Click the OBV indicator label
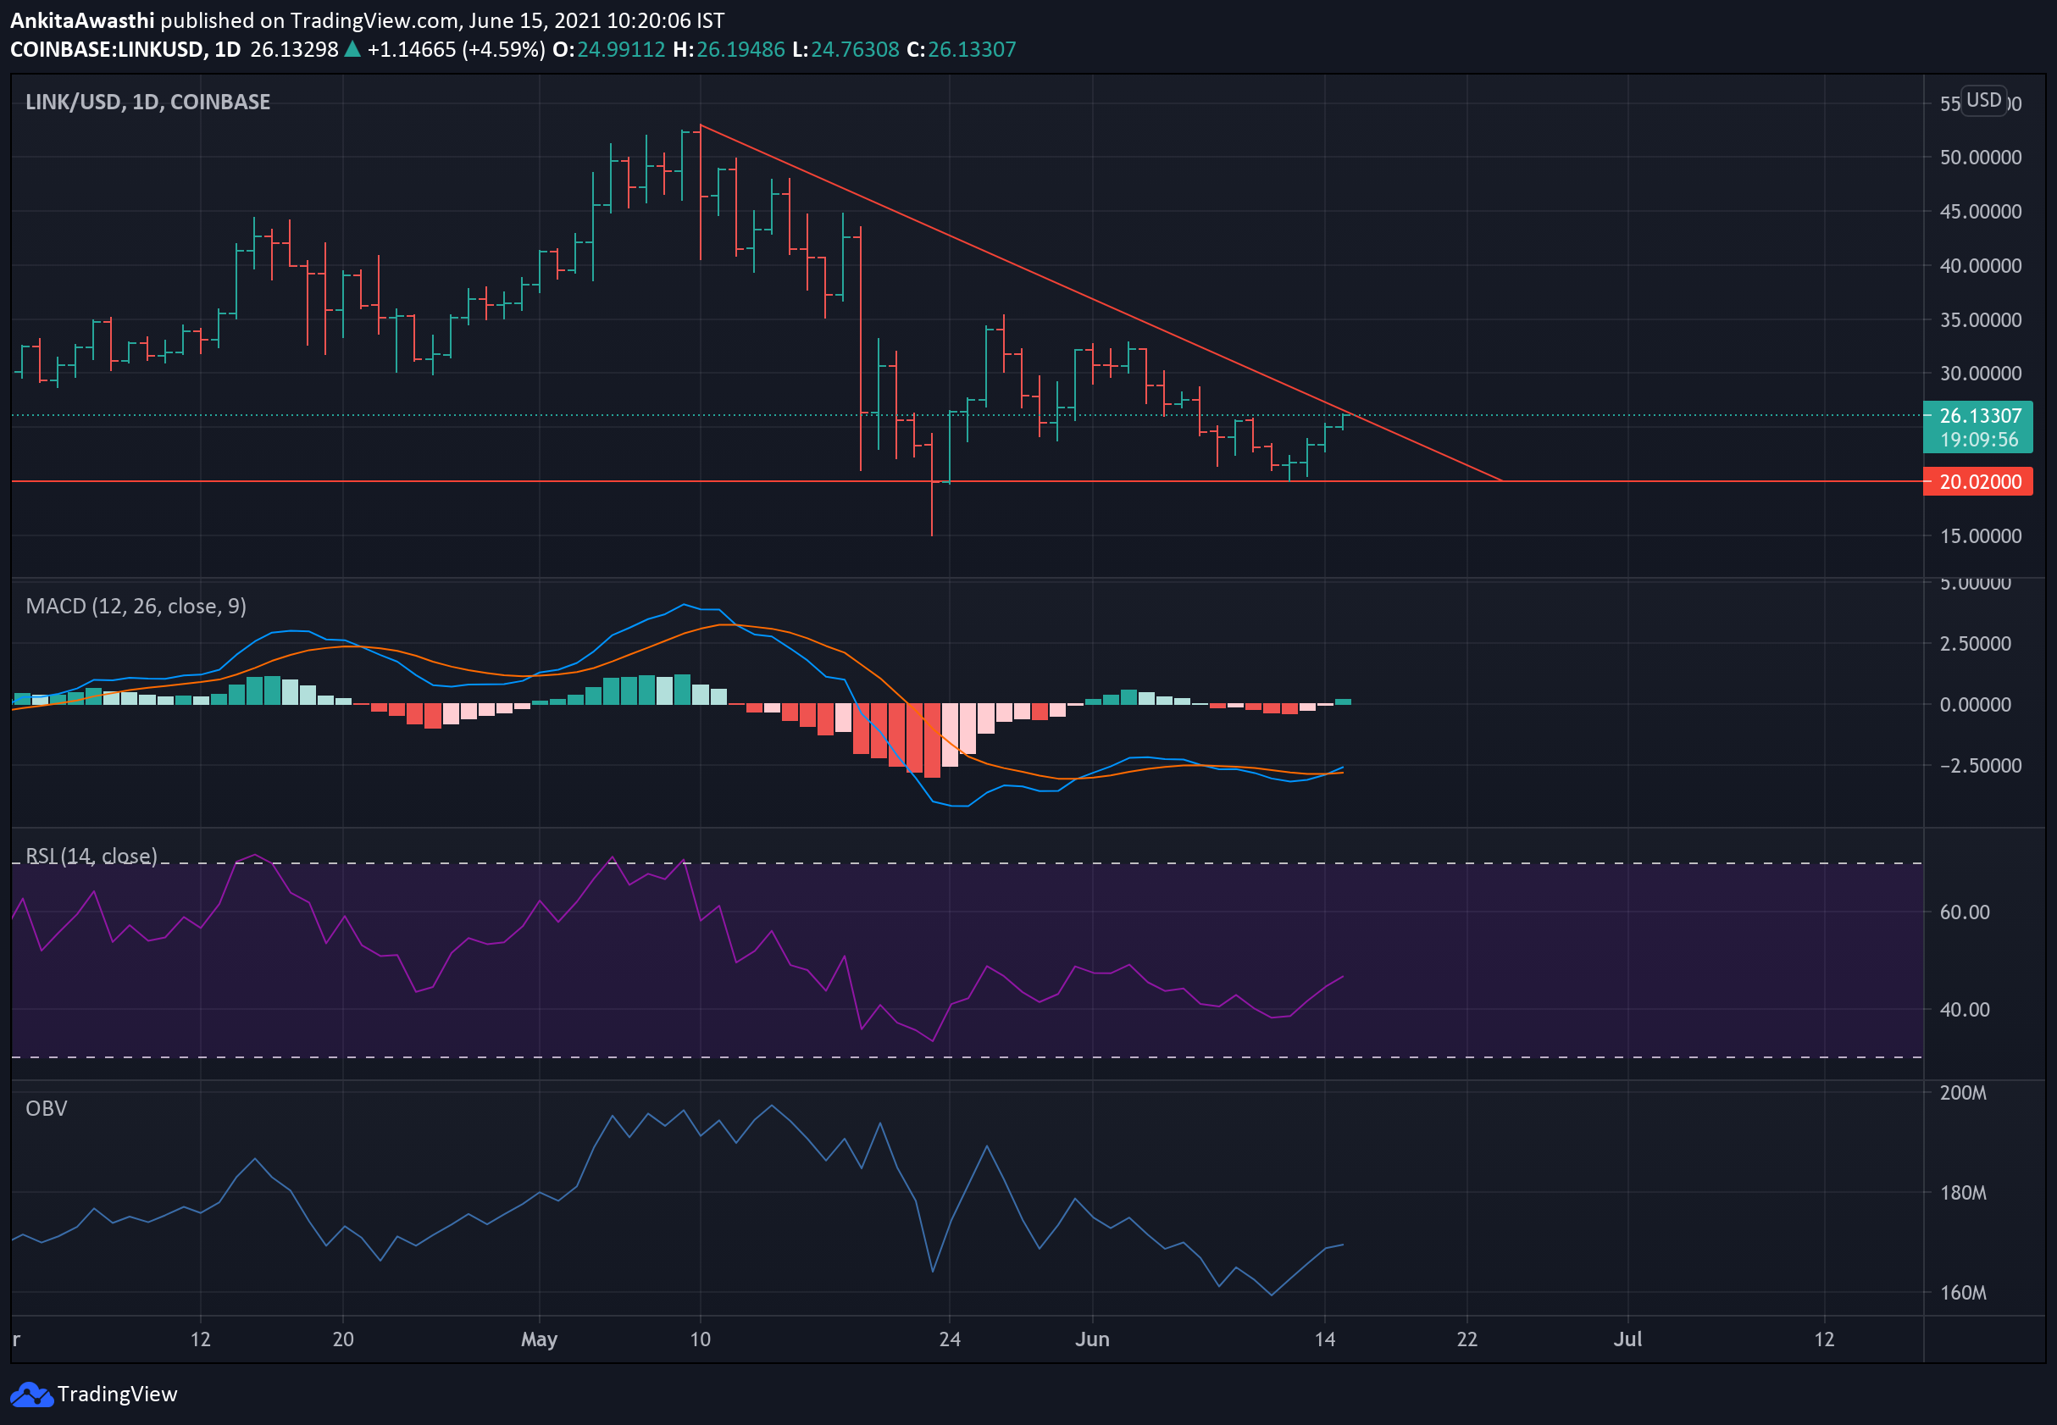The image size is (2057, 1425). pyautogui.click(x=47, y=1108)
